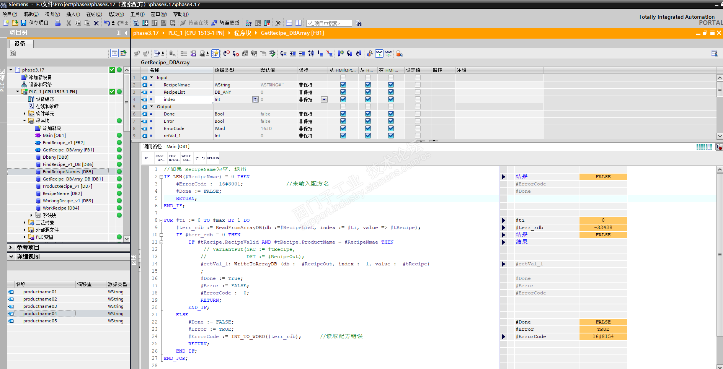Click the project search input field
The image size is (723, 369).
[x=329, y=23]
